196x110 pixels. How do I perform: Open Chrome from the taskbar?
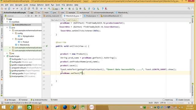pyautogui.click(x=56, y=107)
